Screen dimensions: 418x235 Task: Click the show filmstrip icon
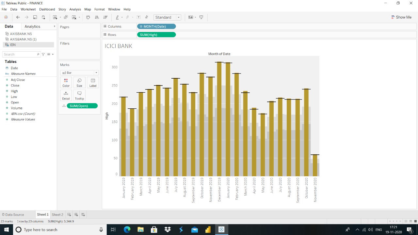point(410,221)
